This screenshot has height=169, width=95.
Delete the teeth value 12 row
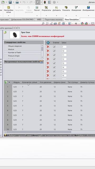coord(48,59)
